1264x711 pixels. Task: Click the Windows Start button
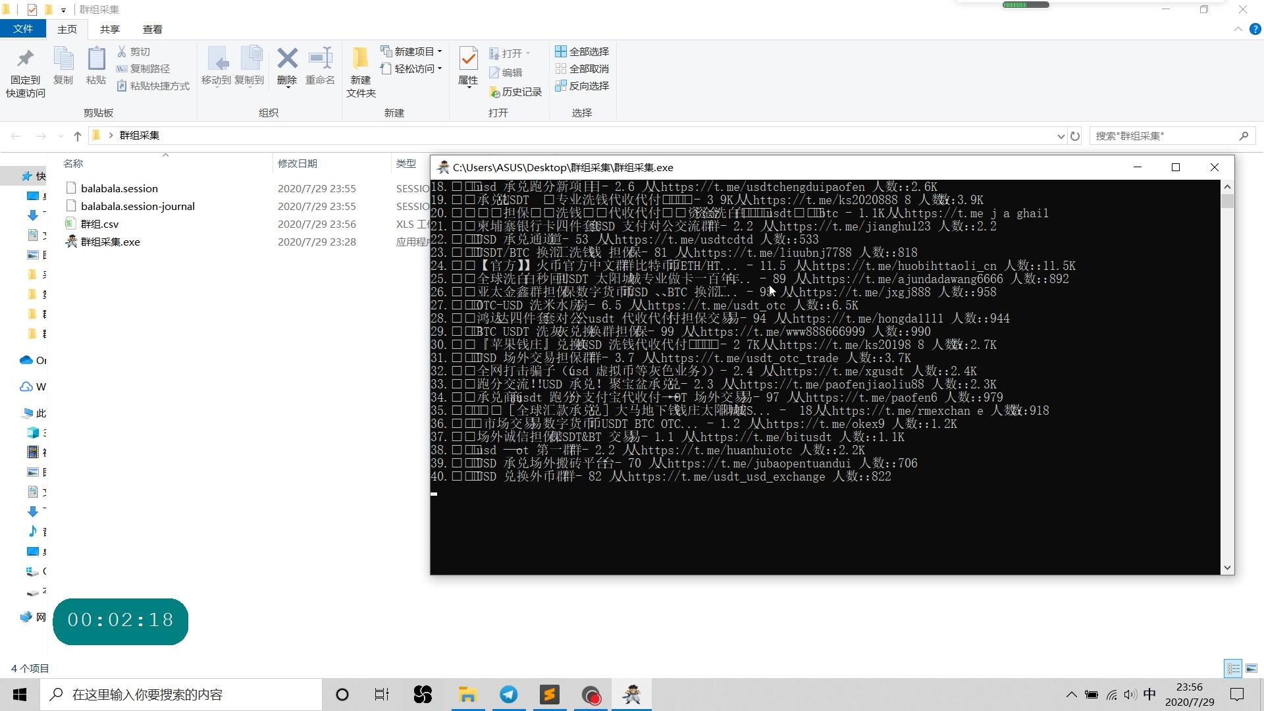coord(20,695)
